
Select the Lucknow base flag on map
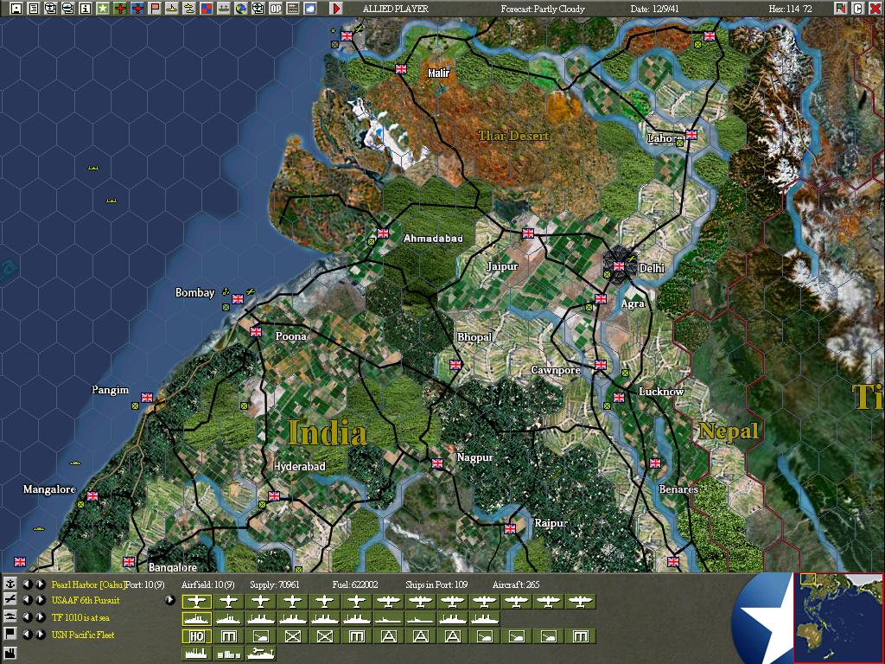click(x=619, y=397)
